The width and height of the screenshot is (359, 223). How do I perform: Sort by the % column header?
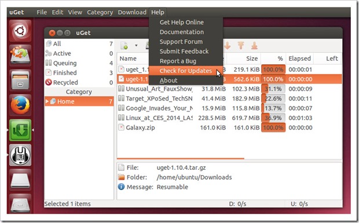click(x=273, y=58)
